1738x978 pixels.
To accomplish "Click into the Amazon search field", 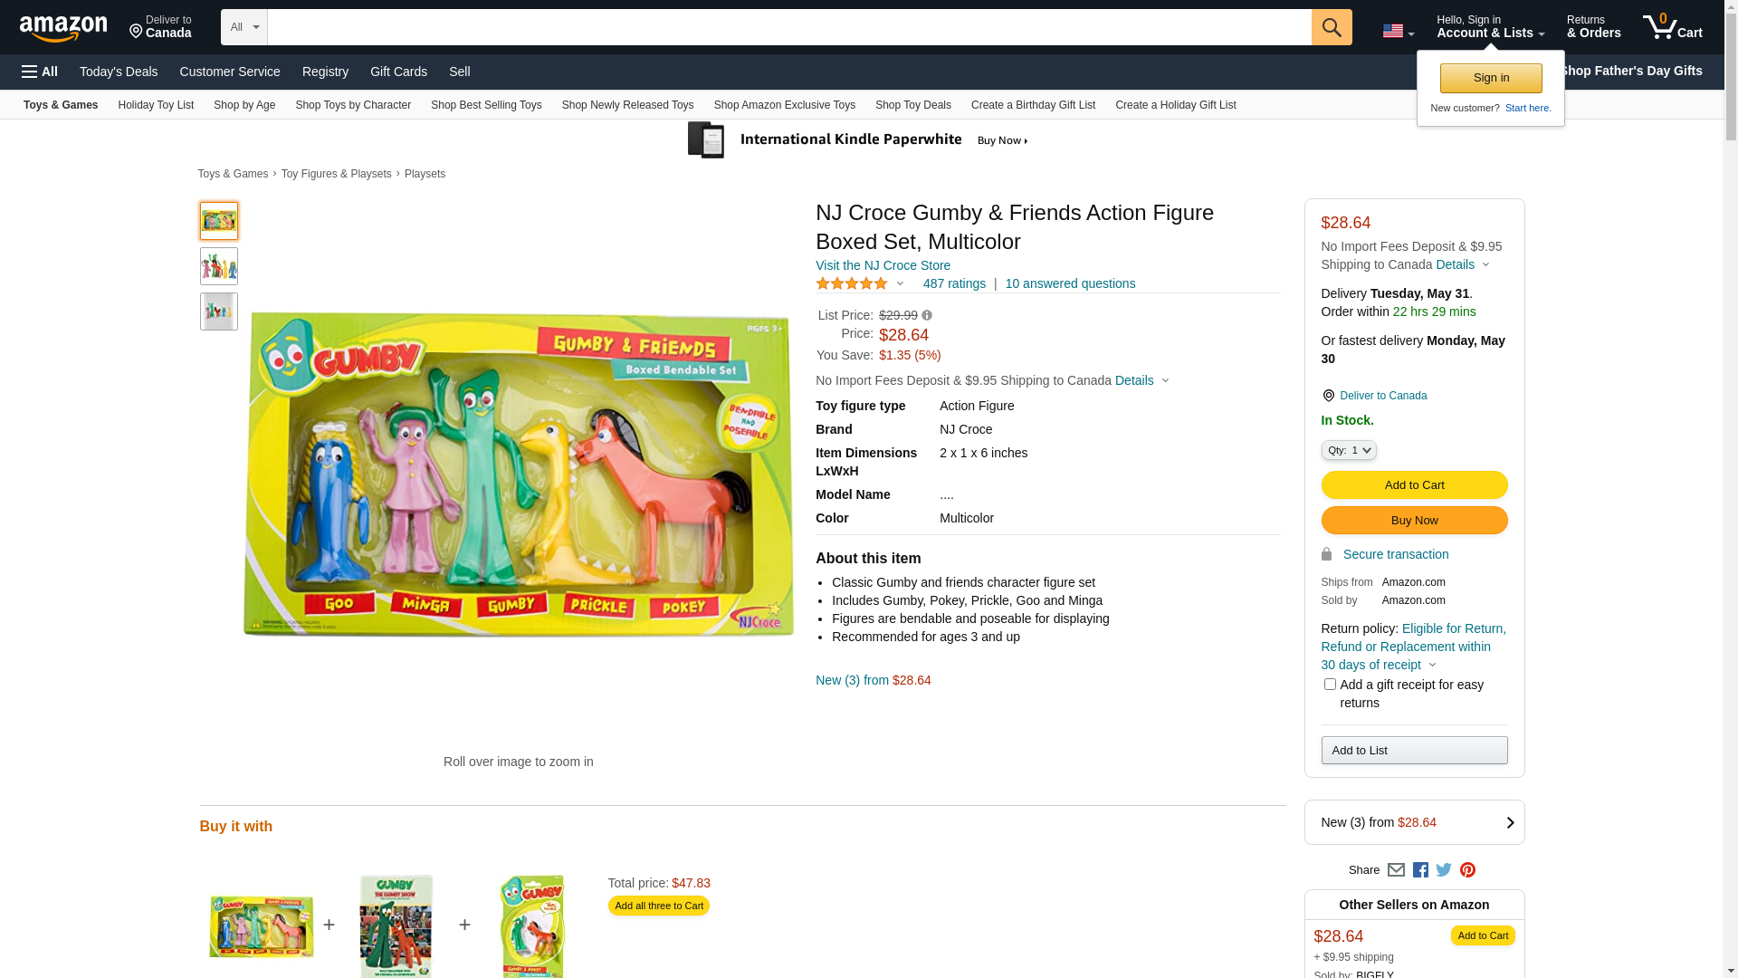I will tap(788, 27).
